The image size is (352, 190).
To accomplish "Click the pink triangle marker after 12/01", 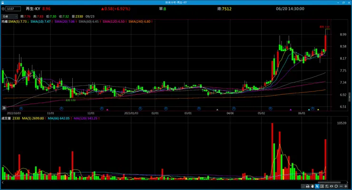I will [x=108, y=110].
